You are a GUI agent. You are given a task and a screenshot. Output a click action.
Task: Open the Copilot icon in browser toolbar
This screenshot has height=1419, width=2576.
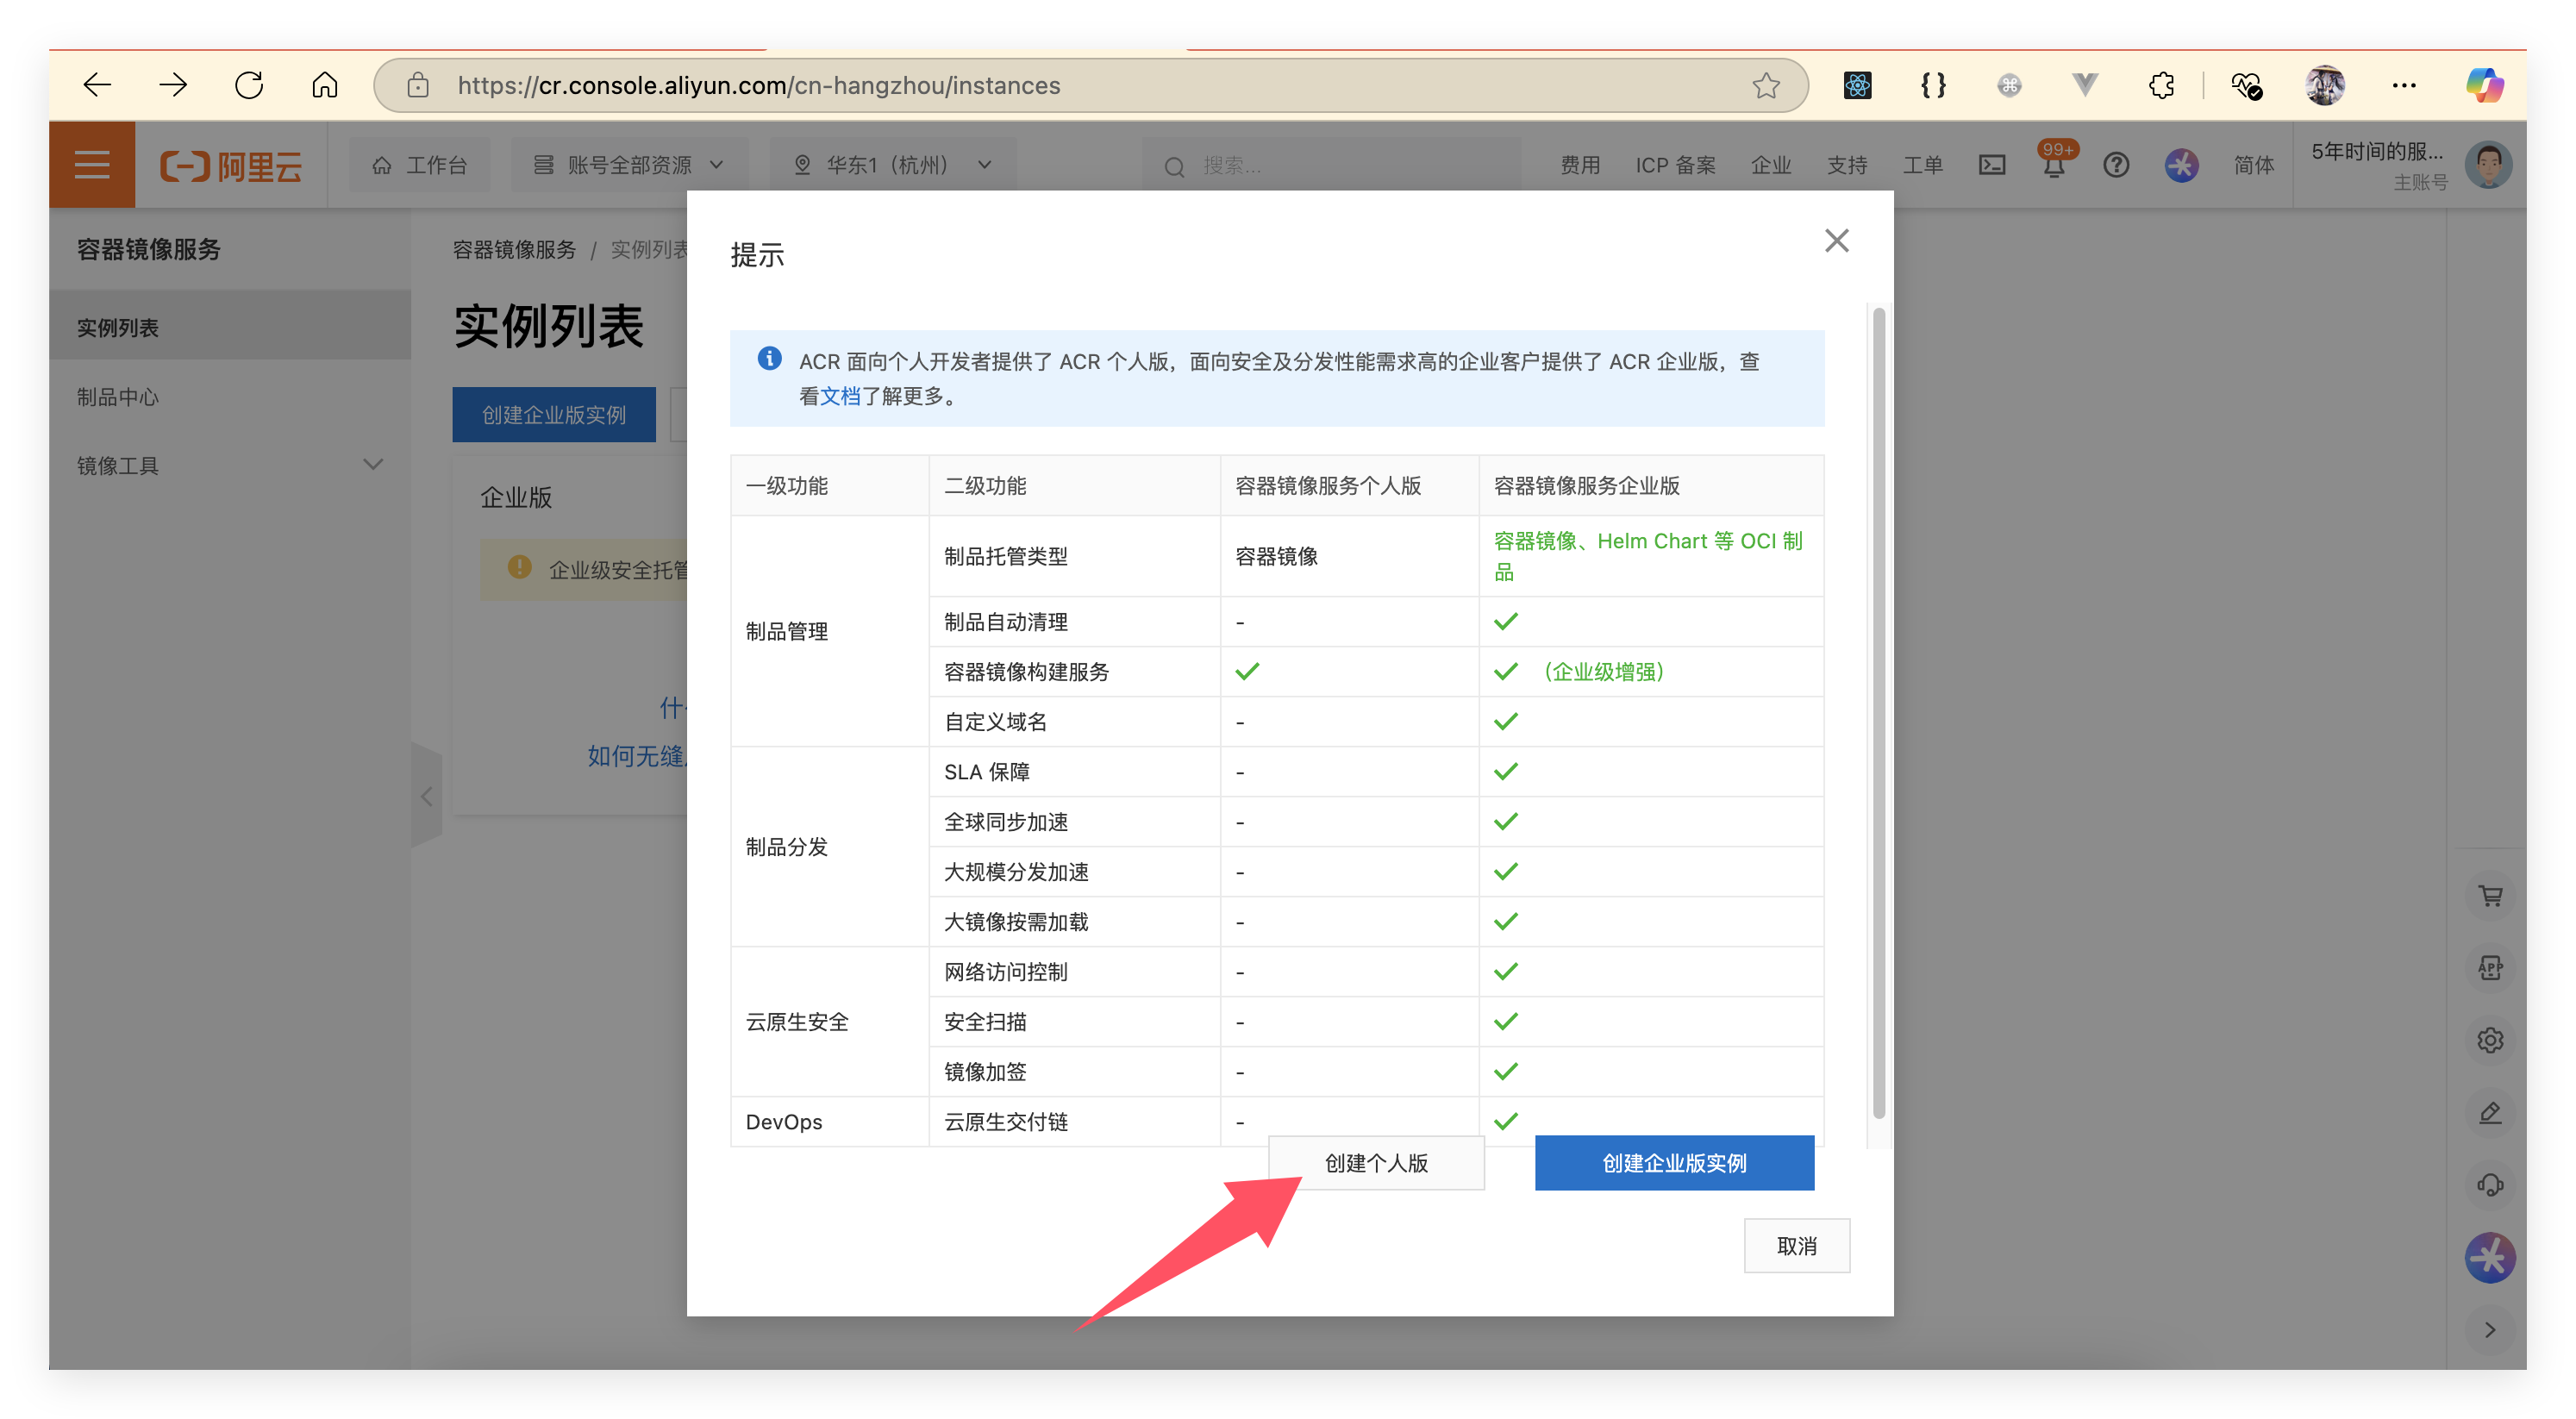pos(2485,85)
